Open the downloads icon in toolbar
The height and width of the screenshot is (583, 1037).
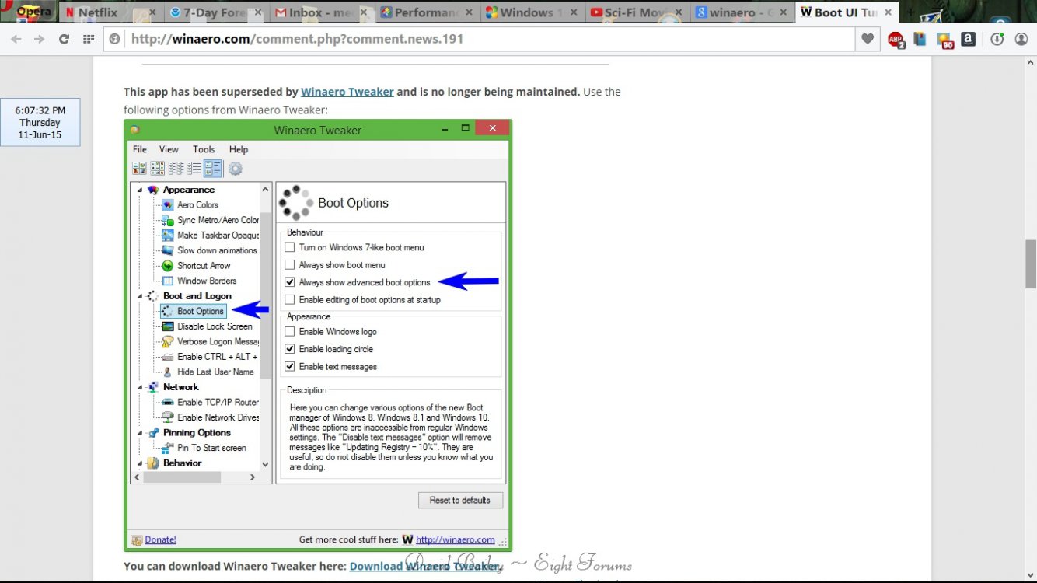[997, 39]
